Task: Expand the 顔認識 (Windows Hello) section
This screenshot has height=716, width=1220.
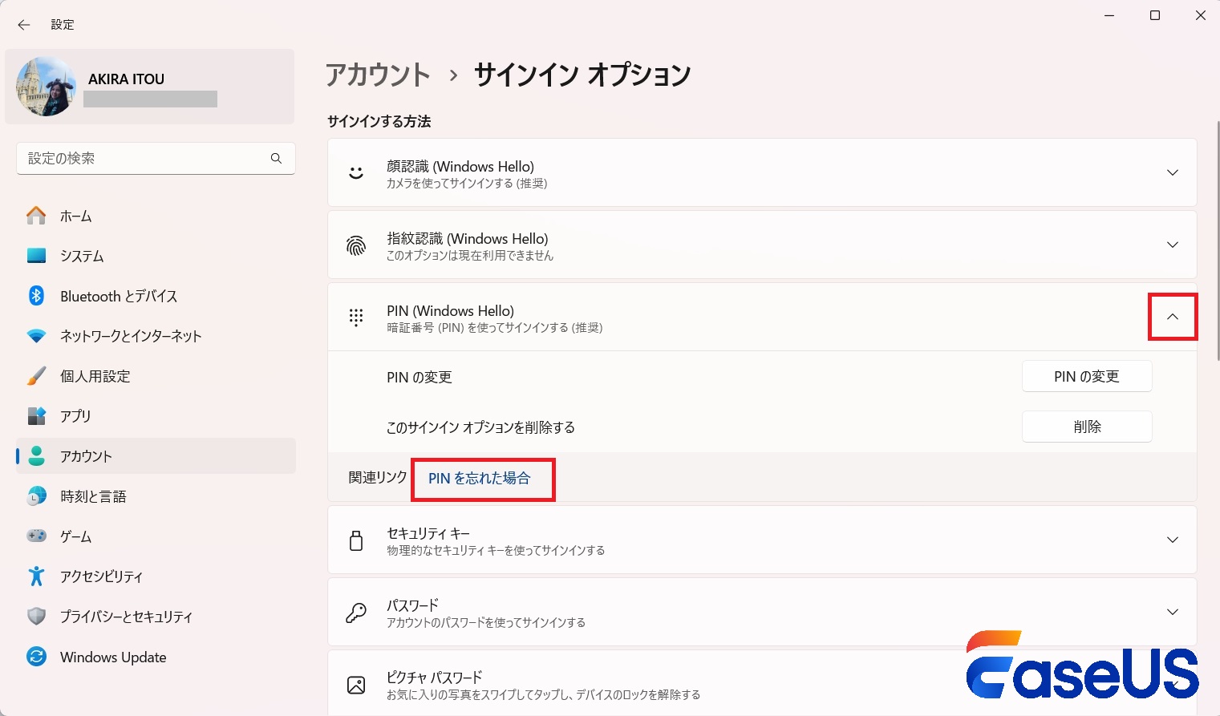Action: coord(1173,172)
